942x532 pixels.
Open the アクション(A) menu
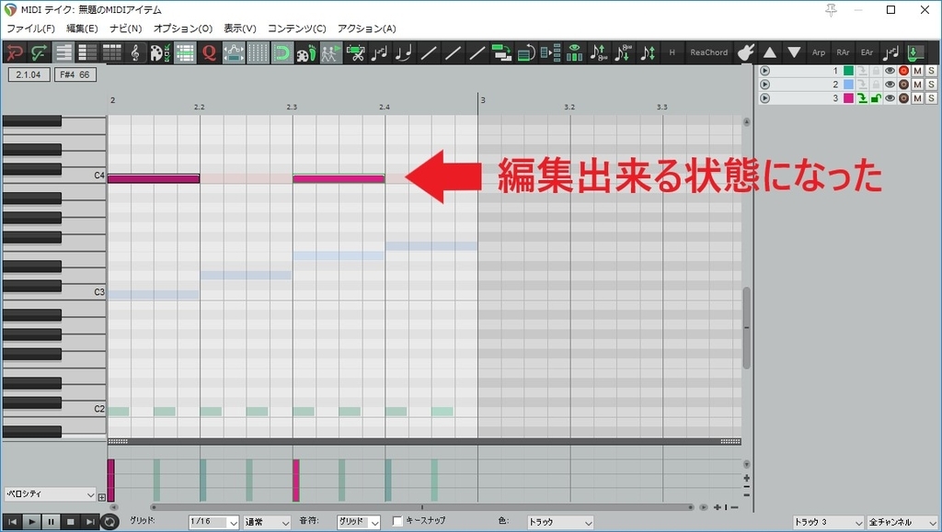pyautogui.click(x=367, y=28)
